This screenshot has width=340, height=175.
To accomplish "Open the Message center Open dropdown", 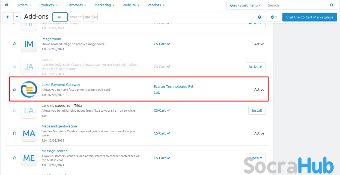I will [256, 158].
